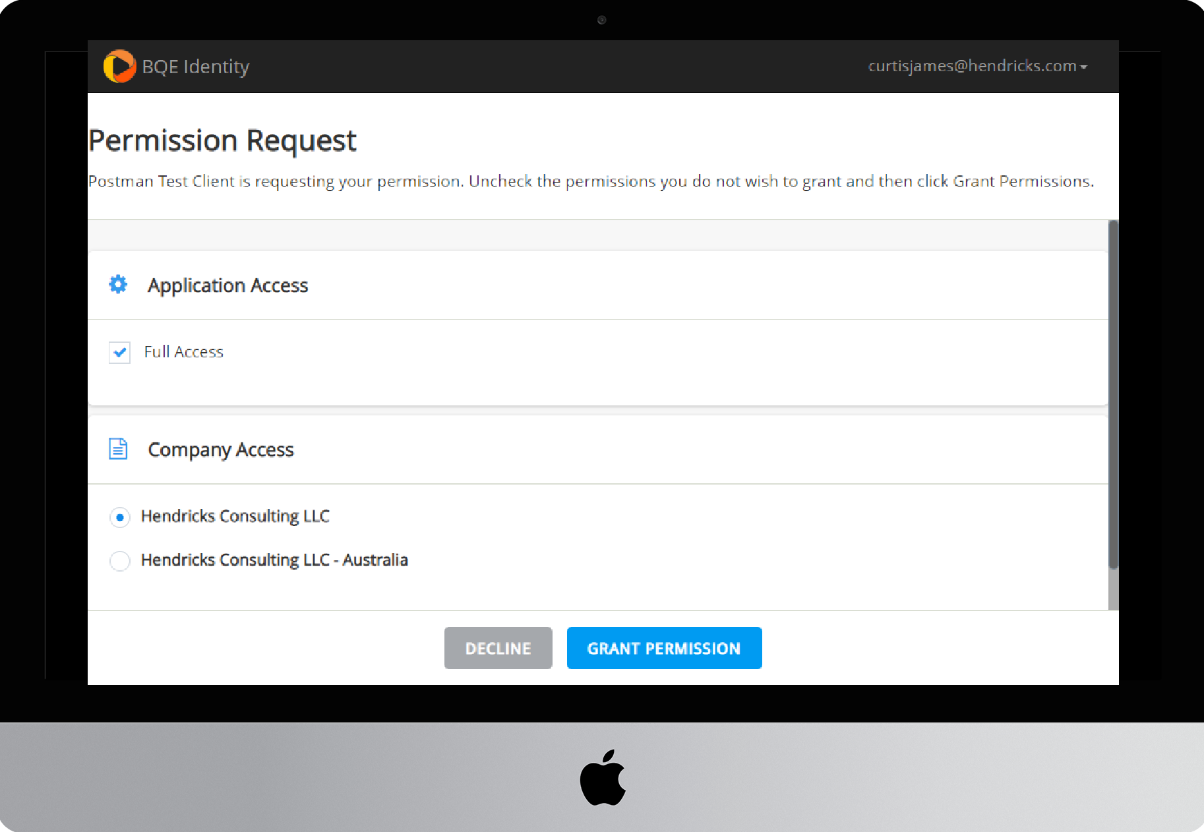Click the Permission Request heading
This screenshot has height=832, width=1204.
click(222, 140)
